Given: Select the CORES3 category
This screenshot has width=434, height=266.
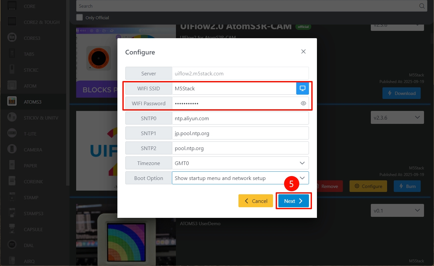Looking at the screenshot, I should click(33, 38).
